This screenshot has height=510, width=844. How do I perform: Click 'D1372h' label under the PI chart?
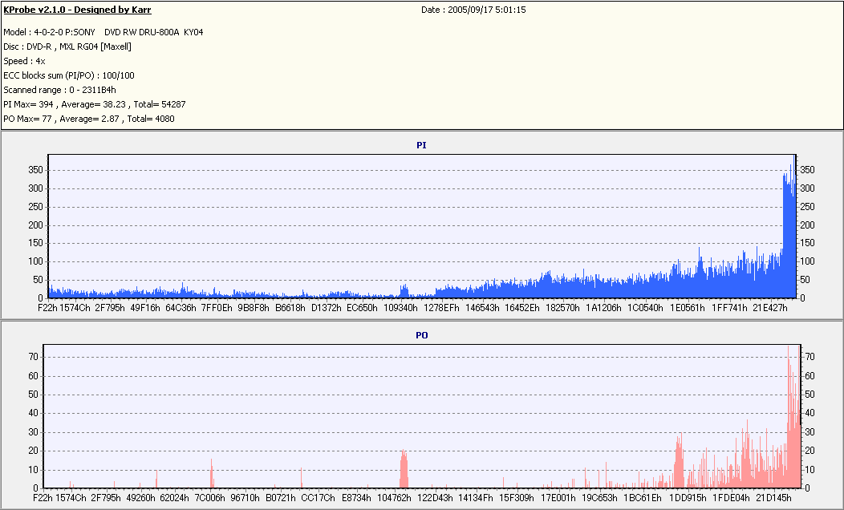pyautogui.click(x=327, y=308)
